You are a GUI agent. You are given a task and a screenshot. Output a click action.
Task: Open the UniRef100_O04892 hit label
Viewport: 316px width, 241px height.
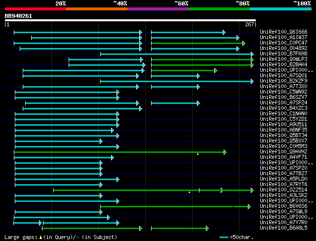click(x=283, y=48)
